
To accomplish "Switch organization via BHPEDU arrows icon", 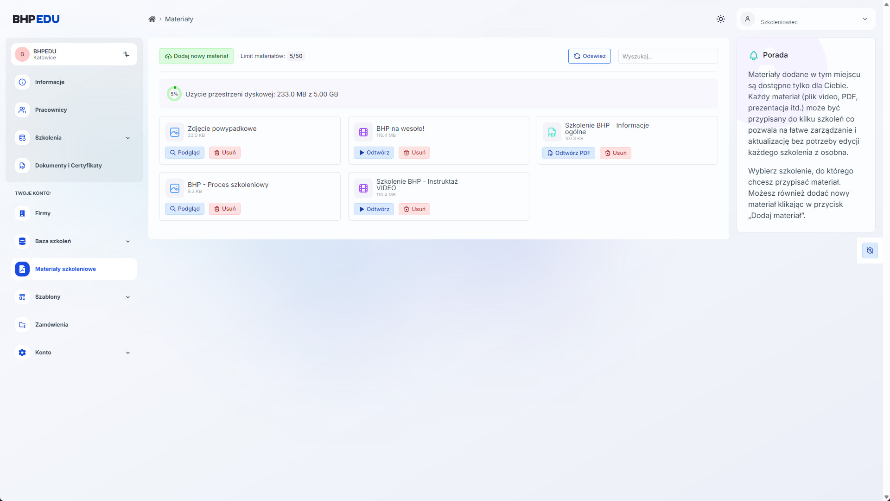I will click(x=126, y=54).
